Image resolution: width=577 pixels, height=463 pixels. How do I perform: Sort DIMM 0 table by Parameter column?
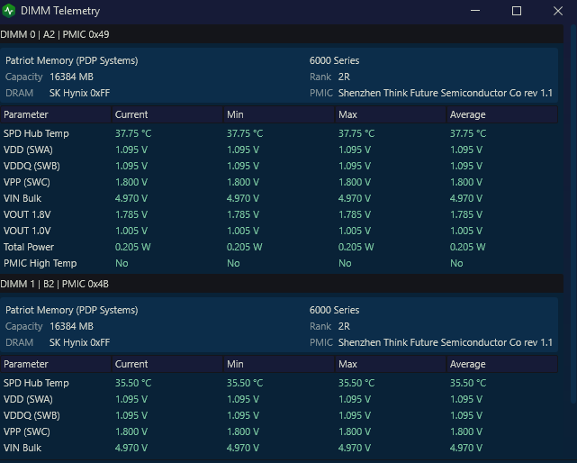(56, 114)
